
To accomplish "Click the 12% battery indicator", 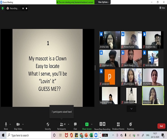I will click(x=105, y=135).
